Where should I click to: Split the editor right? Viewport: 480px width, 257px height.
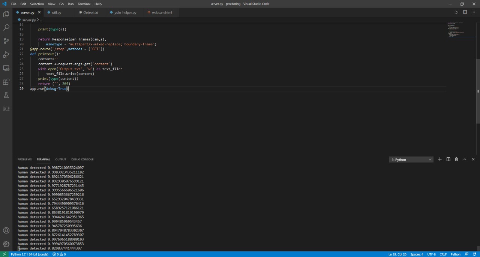pos(465,12)
